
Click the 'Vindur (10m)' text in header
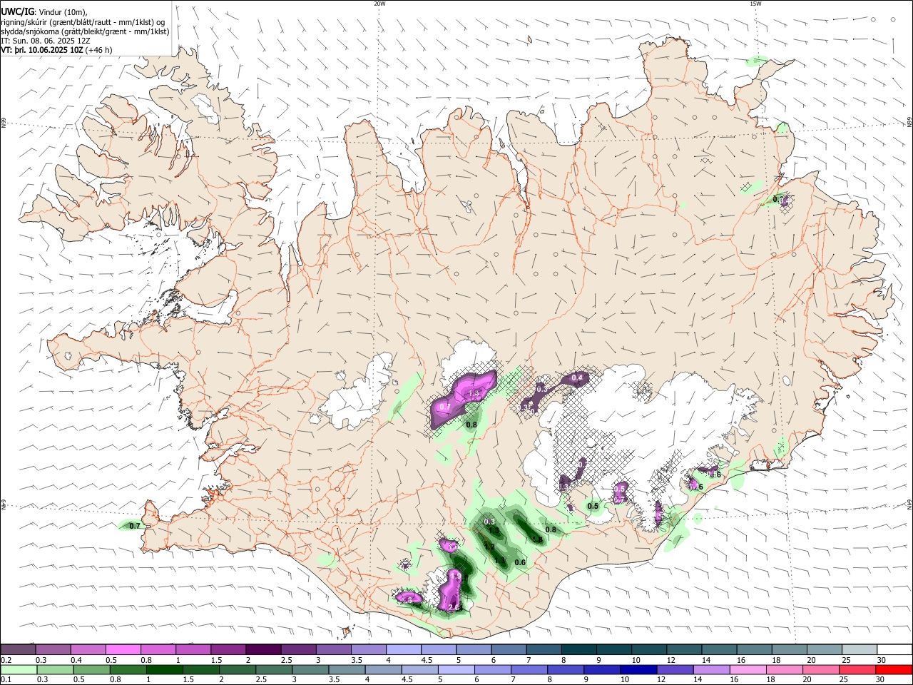(x=63, y=11)
